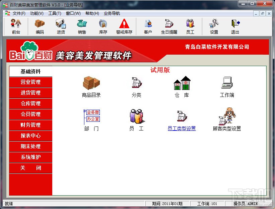275x209 pixels.
Task: Switch to 营业管理 in sidebar
Action: (x=31, y=82)
